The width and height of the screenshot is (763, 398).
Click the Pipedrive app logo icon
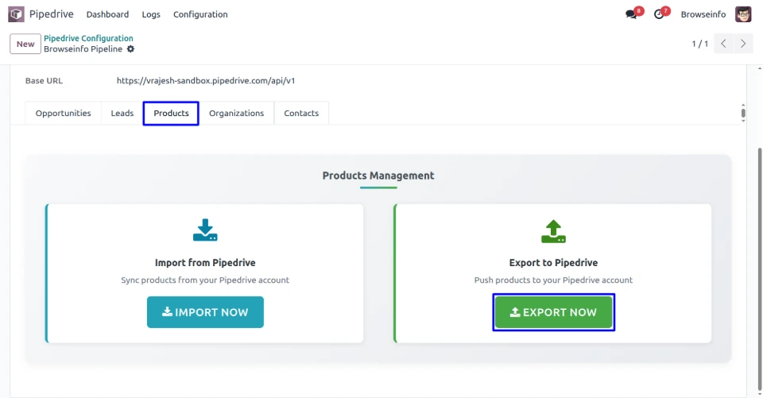tap(16, 14)
